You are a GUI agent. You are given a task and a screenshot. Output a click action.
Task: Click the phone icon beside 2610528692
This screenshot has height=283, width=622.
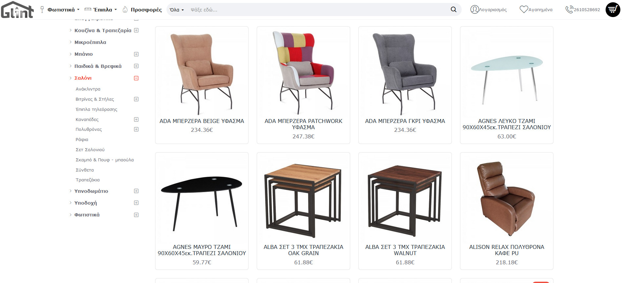[569, 10]
